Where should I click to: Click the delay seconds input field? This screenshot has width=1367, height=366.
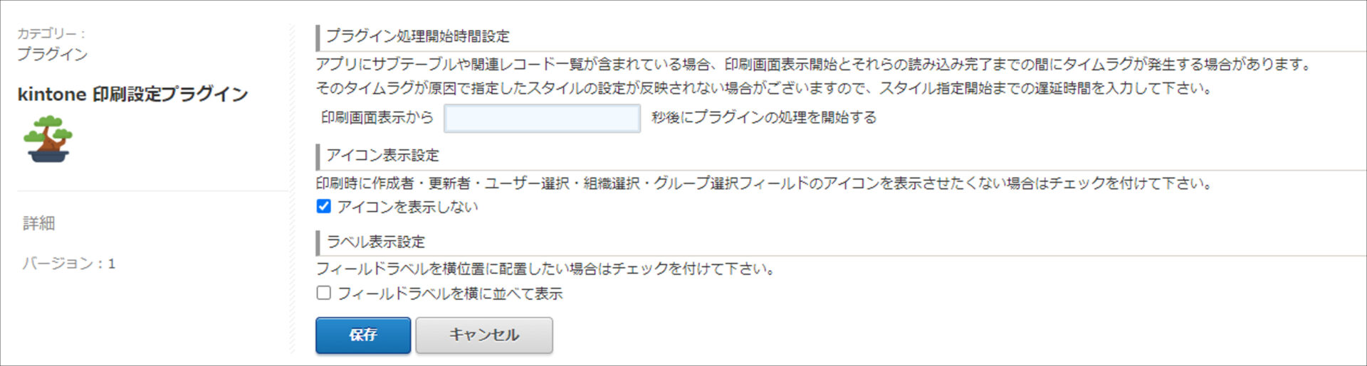pyautogui.click(x=542, y=118)
